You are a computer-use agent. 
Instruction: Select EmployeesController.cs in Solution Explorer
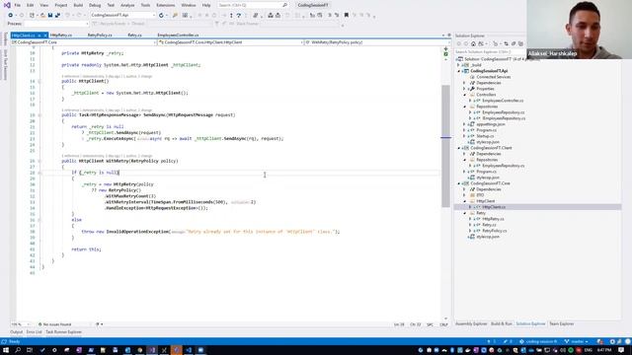pos(503,101)
